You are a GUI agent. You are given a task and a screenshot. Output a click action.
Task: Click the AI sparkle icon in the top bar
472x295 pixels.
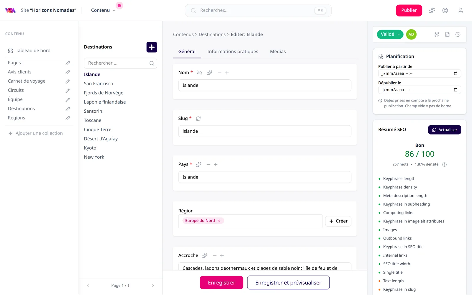(432, 11)
